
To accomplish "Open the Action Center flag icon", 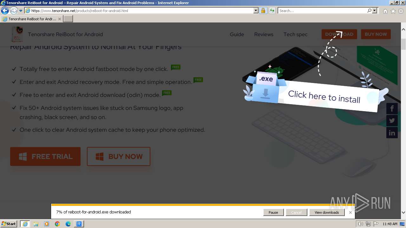I will [376, 224].
